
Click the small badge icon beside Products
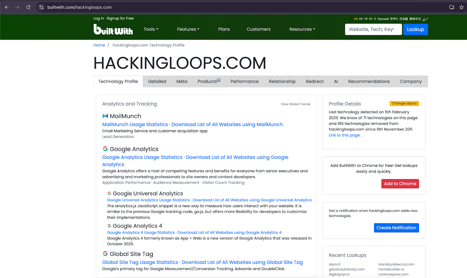pyautogui.click(x=219, y=80)
